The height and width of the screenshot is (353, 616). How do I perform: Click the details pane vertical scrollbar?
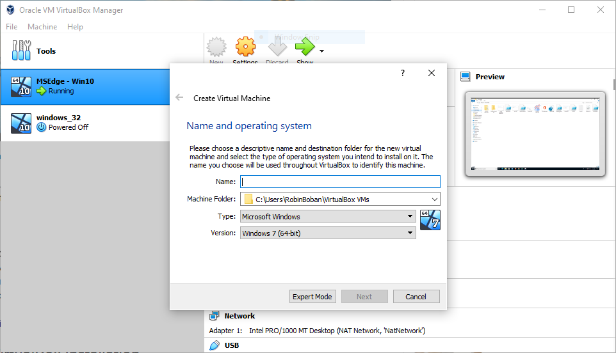615,84
